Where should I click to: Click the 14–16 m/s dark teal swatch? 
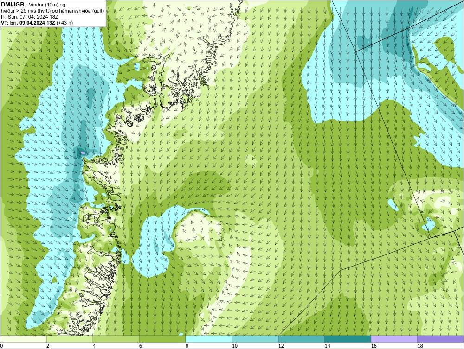click(x=348, y=339)
